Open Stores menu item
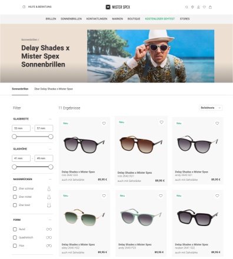 pos(185,19)
